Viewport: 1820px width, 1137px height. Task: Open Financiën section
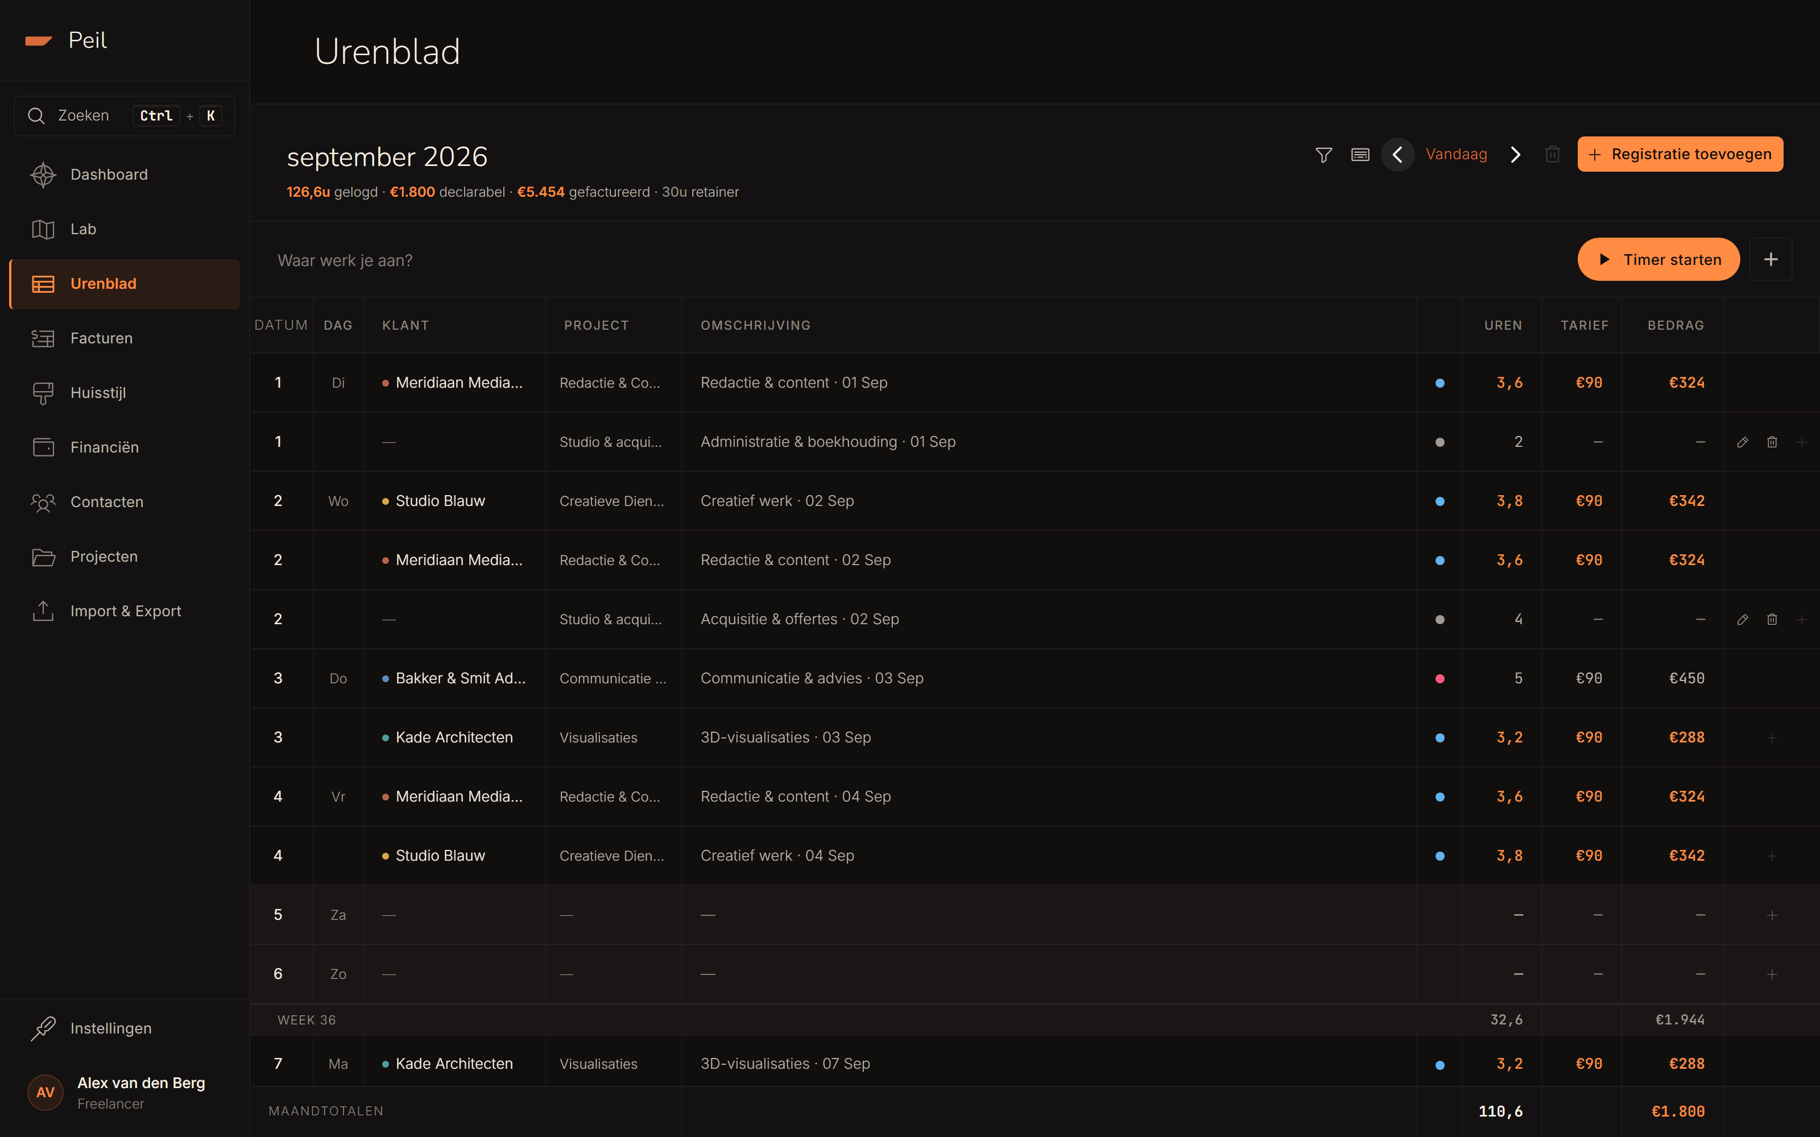click(124, 447)
